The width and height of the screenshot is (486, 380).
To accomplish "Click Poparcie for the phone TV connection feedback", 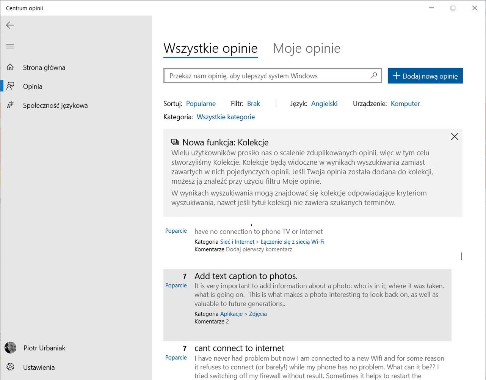I will click(176, 231).
